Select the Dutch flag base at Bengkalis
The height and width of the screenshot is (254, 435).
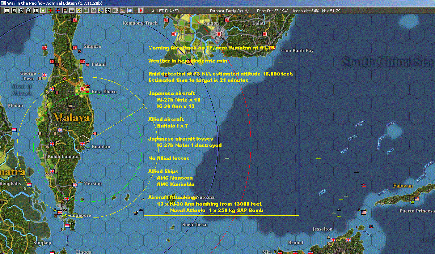tap(29, 185)
